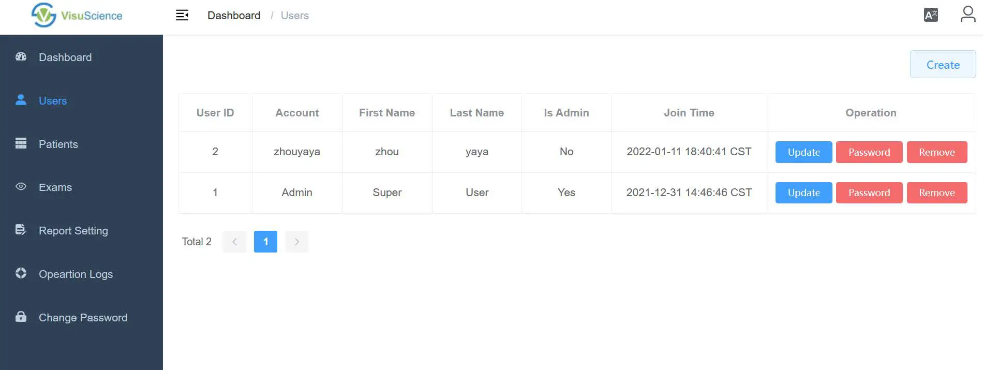
Task: Collapse sidebar with the hamburger icon
Action: (182, 16)
